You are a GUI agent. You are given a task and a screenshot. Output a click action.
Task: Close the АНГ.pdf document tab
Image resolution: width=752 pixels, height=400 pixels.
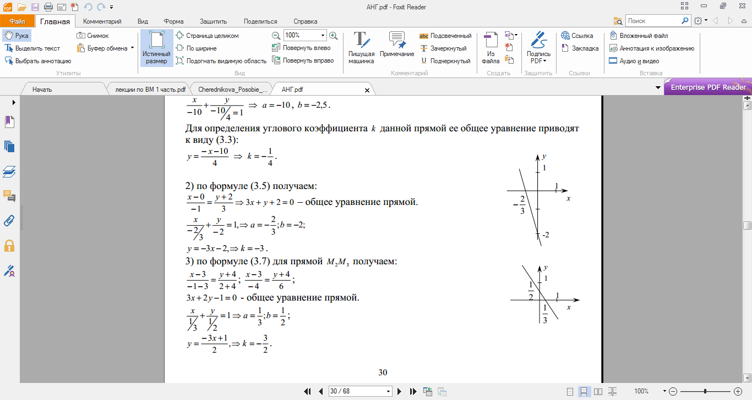pos(367,90)
